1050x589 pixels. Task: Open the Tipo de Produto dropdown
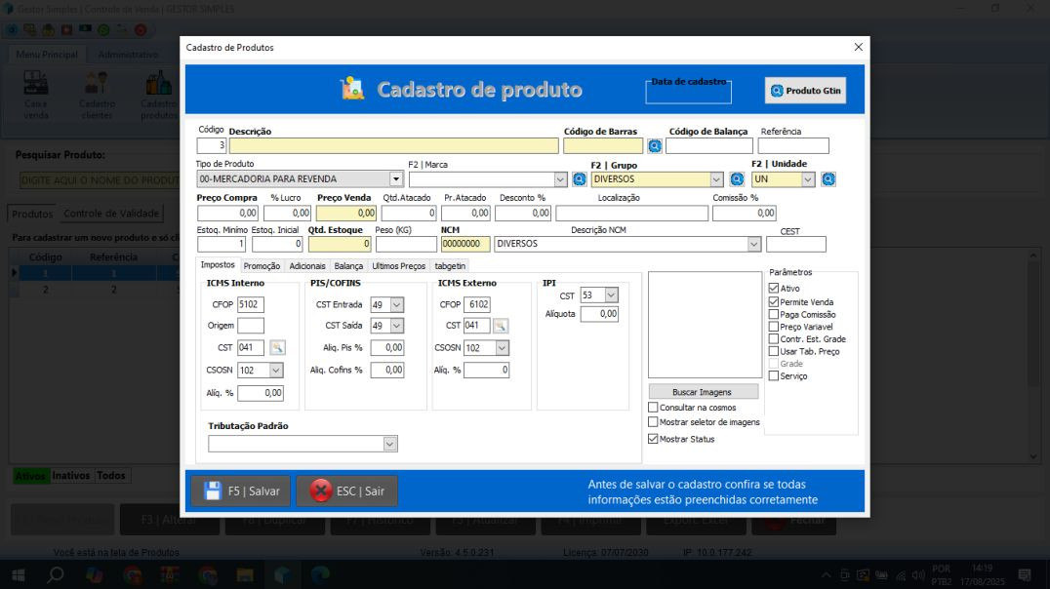point(395,179)
